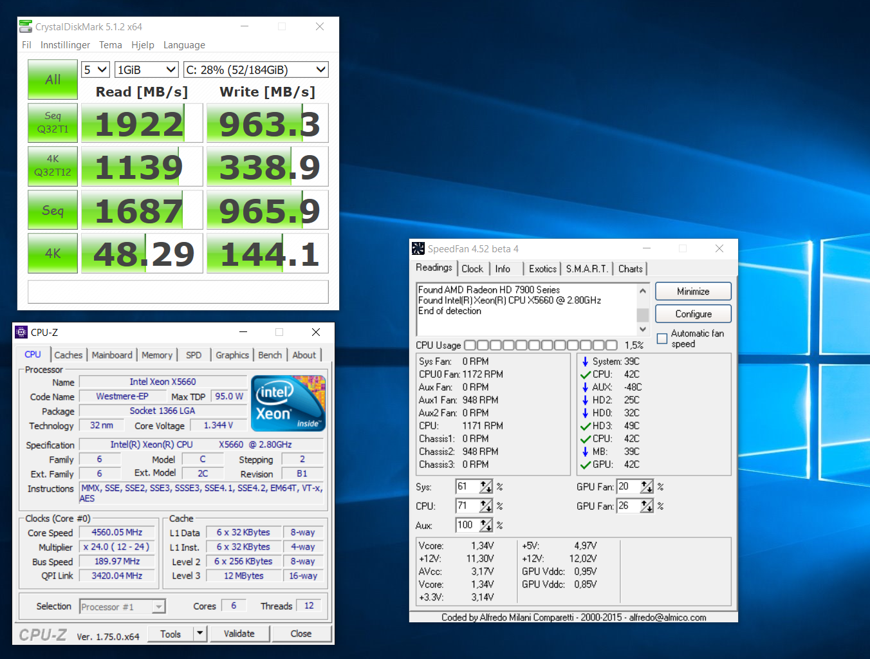Open the Charts tab in SpeedFan

tap(631, 269)
